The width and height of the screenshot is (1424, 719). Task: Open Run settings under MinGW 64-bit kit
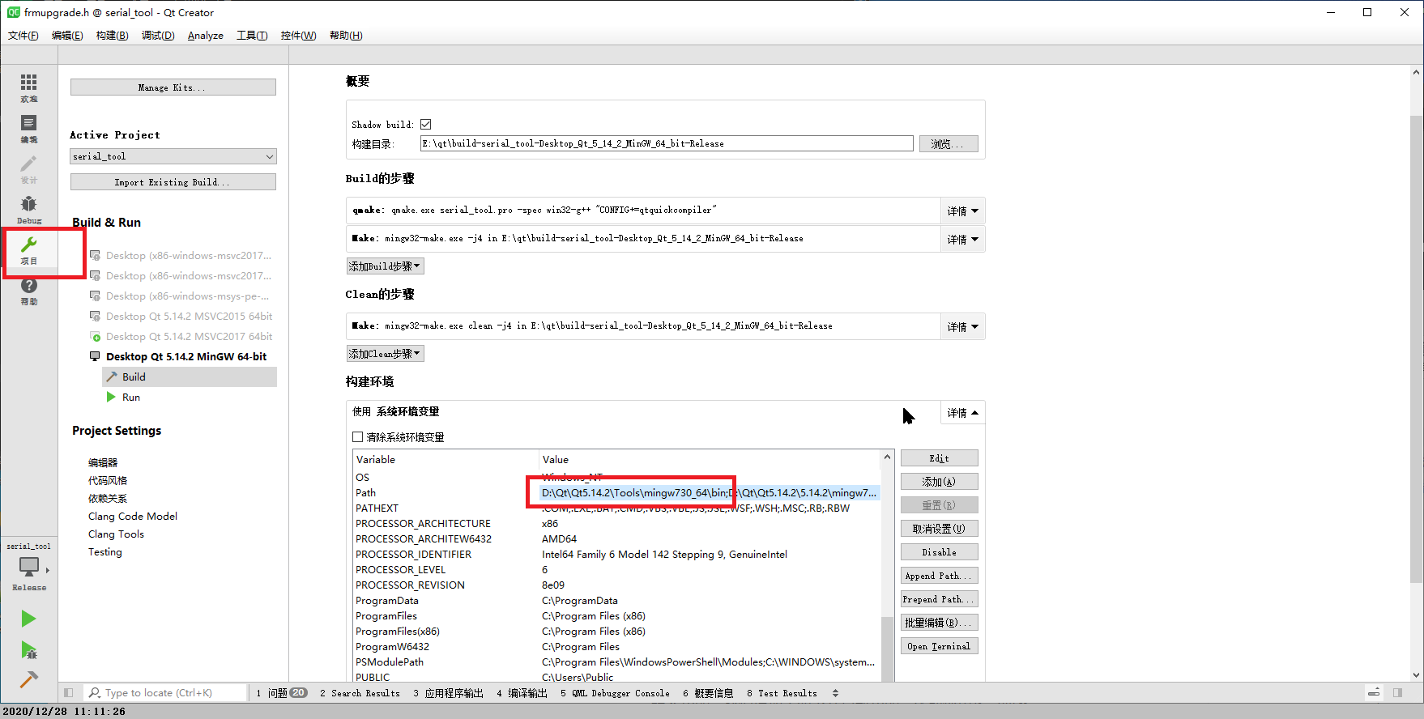(x=190, y=397)
